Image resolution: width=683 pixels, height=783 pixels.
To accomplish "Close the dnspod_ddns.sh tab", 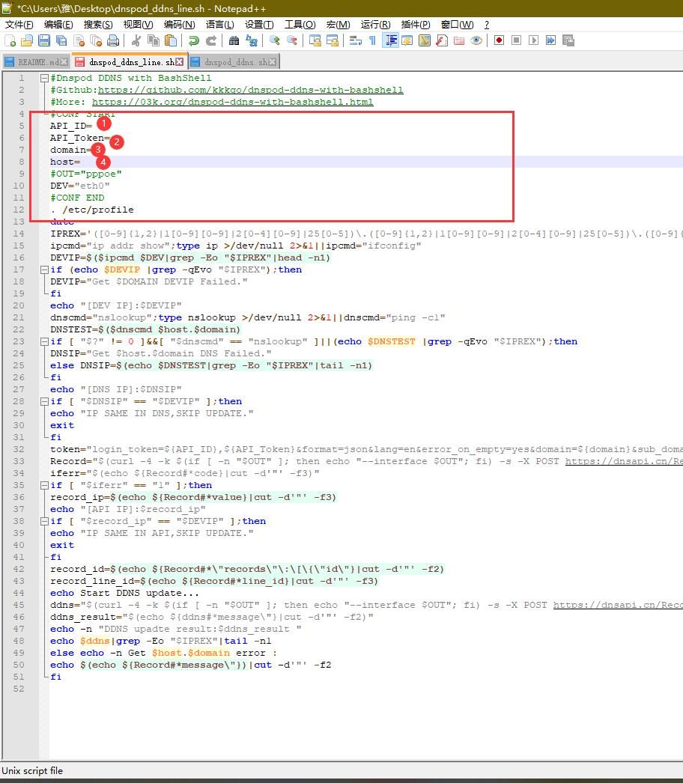I will coord(272,62).
